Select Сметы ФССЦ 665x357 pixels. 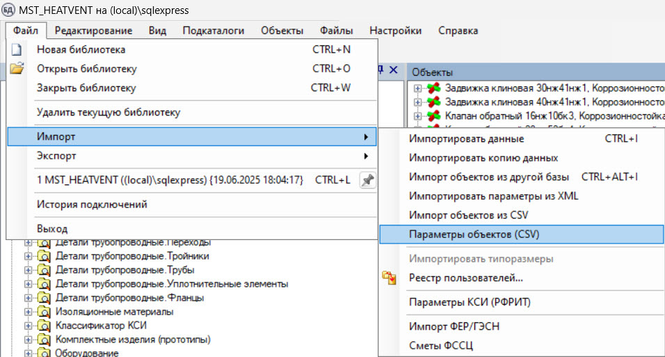click(522, 346)
